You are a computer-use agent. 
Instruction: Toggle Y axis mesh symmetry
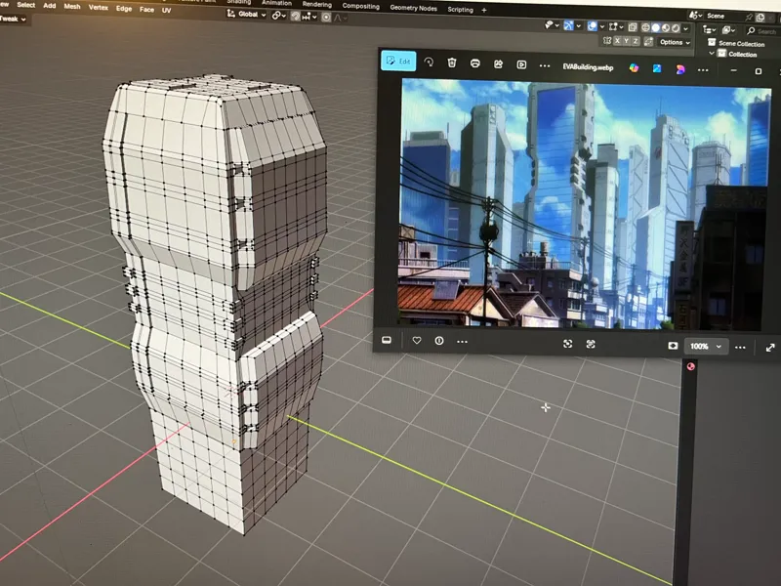[627, 41]
